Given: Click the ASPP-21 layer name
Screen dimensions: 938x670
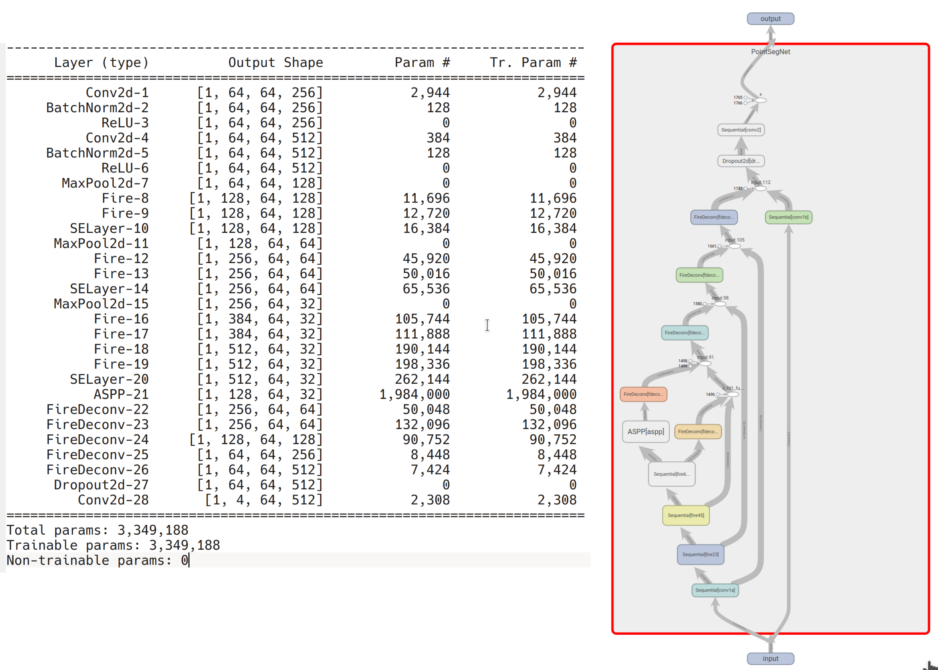Looking at the screenshot, I should 121,395.
